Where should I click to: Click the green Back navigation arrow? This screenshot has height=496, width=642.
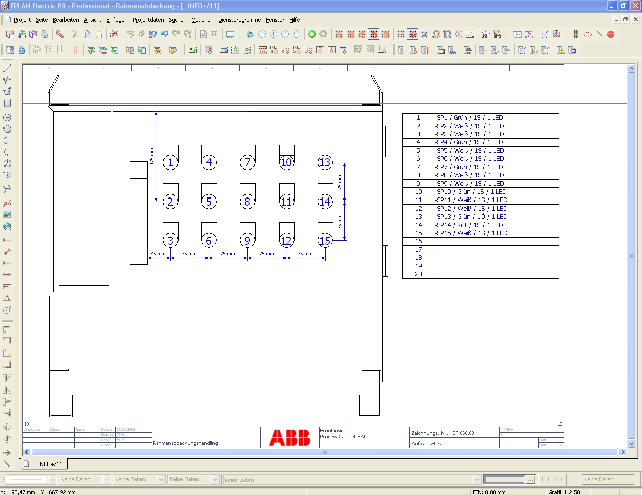312,34
